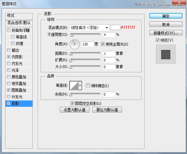Tick the 光泽 checkbox
This screenshot has height=154, width=187.
click(x=8, y=70)
